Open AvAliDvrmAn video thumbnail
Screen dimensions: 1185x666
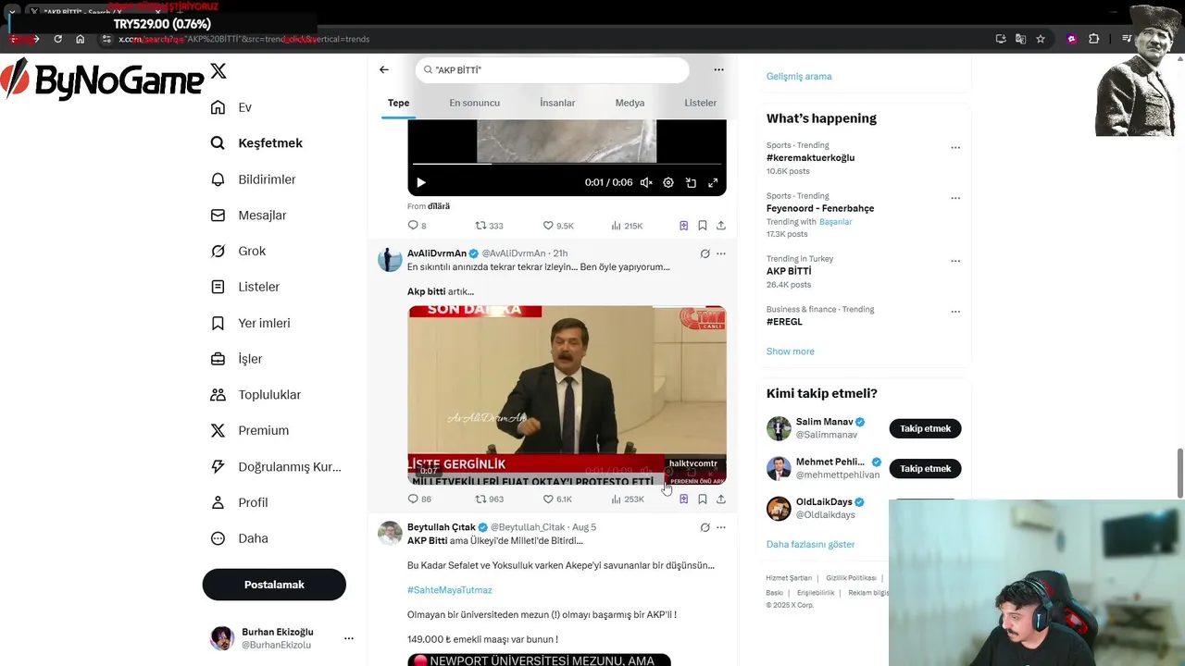(x=567, y=395)
